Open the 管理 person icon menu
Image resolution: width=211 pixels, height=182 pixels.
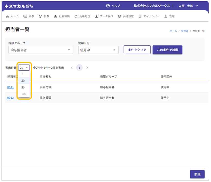click(x=166, y=16)
